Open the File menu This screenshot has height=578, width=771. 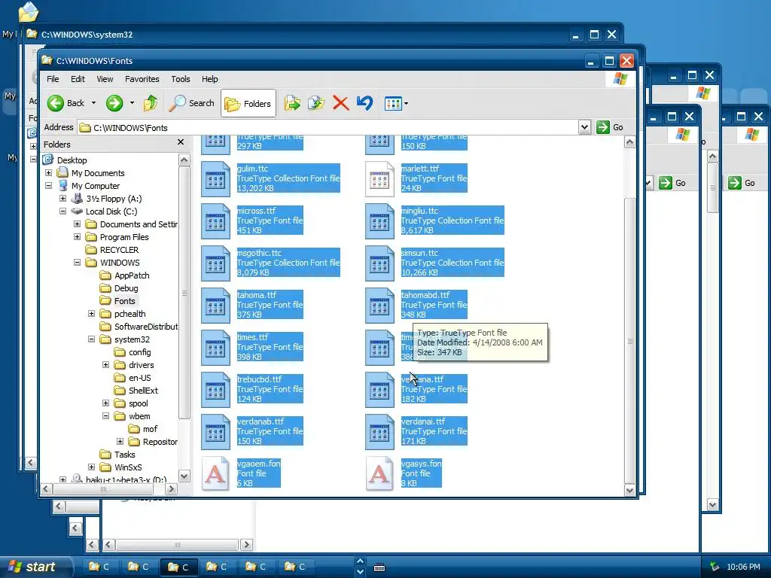click(53, 79)
